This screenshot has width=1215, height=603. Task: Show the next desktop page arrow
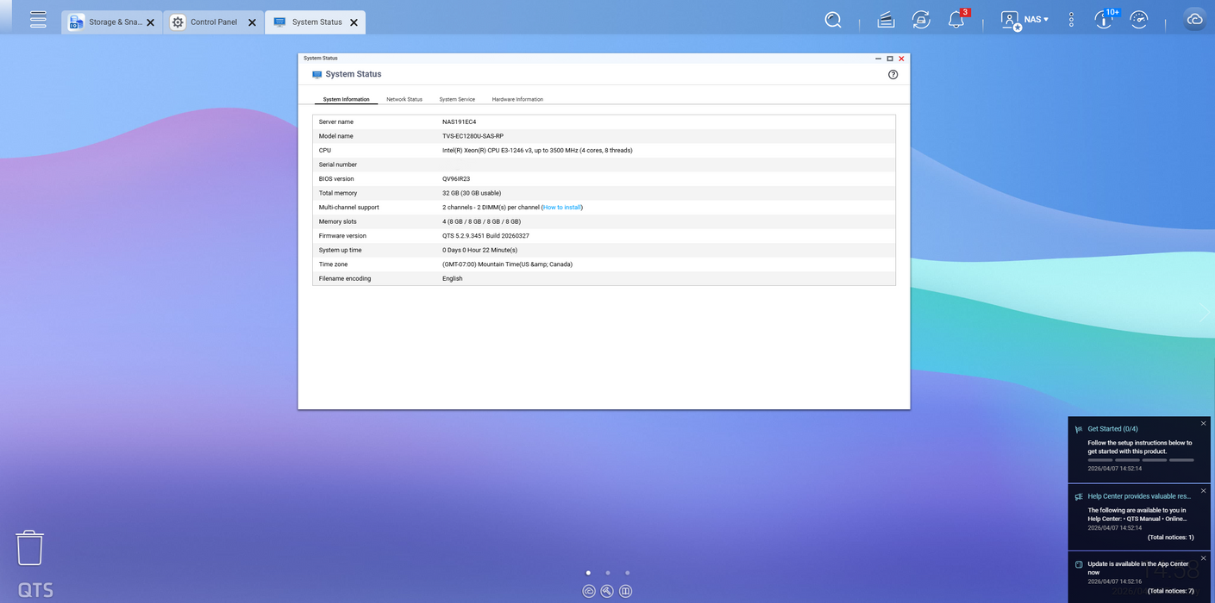click(x=1205, y=313)
